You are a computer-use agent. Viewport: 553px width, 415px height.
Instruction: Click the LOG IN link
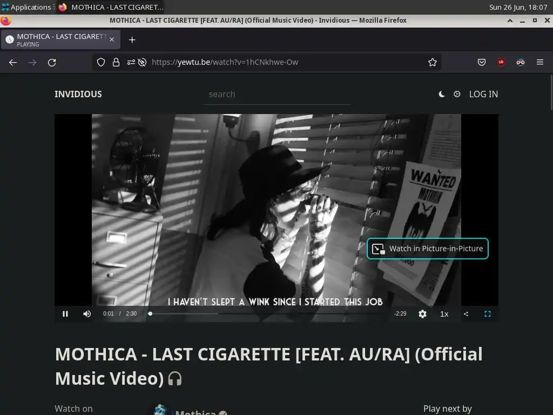click(x=483, y=94)
